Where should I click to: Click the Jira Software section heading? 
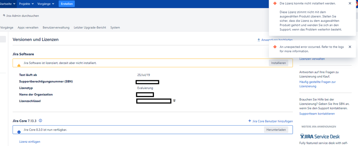click(x=23, y=54)
